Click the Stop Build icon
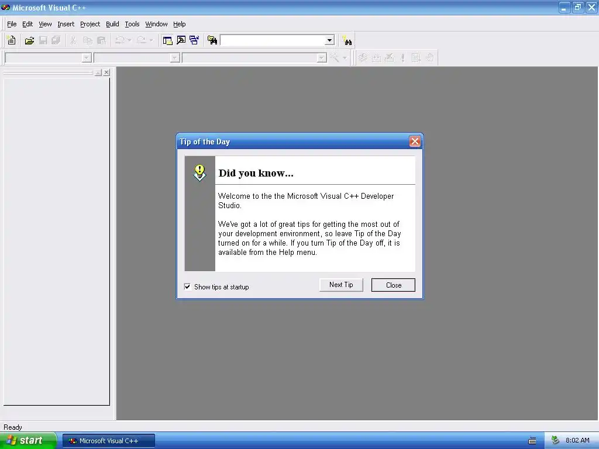Screen dimensions: 599x449 click(390, 58)
